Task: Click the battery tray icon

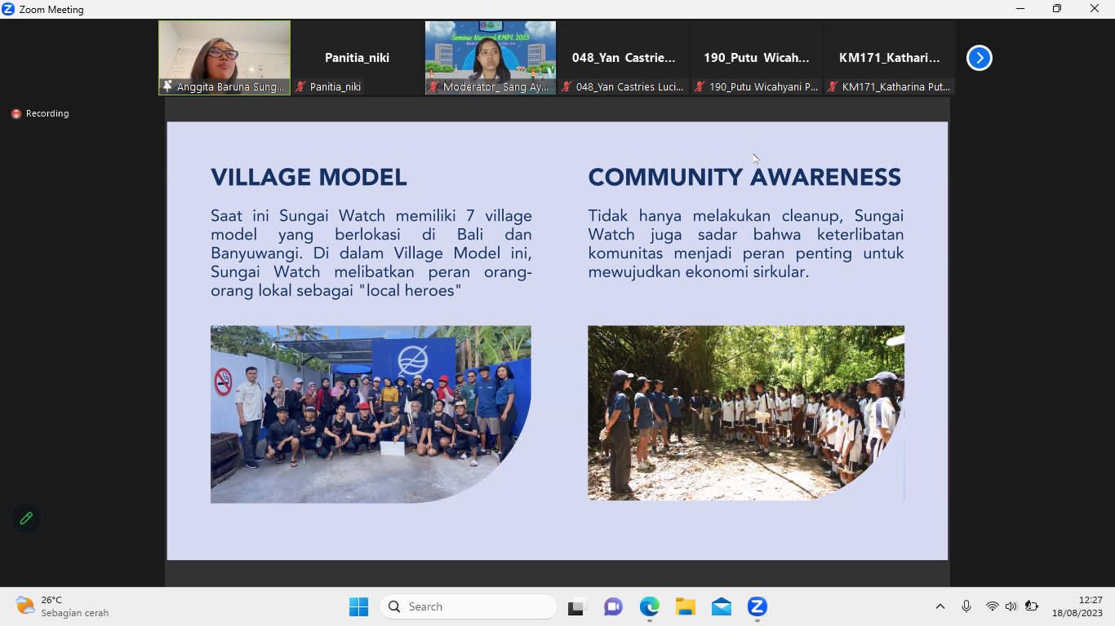Action: point(1032,606)
